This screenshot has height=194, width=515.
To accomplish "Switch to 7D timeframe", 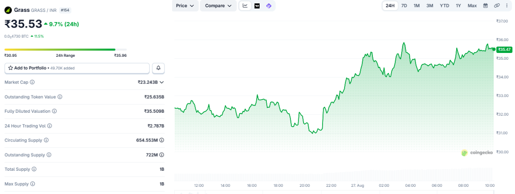I will click(404, 6).
